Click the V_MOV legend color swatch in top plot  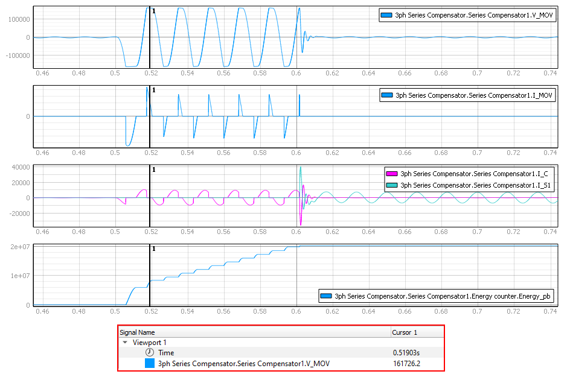pos(386,16)
